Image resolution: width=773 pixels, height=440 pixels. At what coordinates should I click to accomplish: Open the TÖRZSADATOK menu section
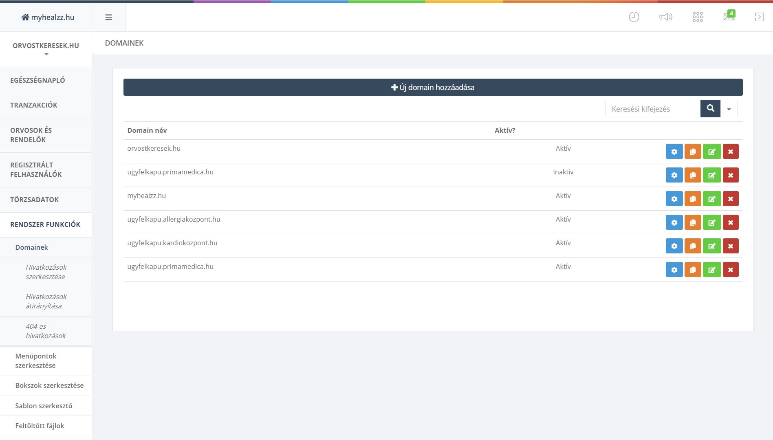[46, 200]
